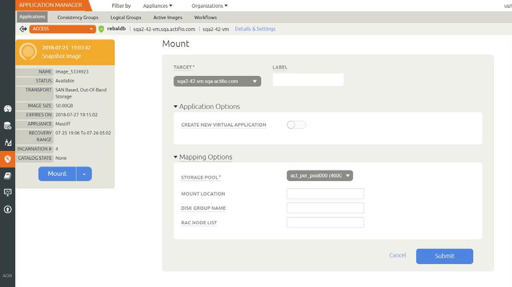
Task: Open the Monitor screen icon in sidebar
Action: [x=7, y=193]
